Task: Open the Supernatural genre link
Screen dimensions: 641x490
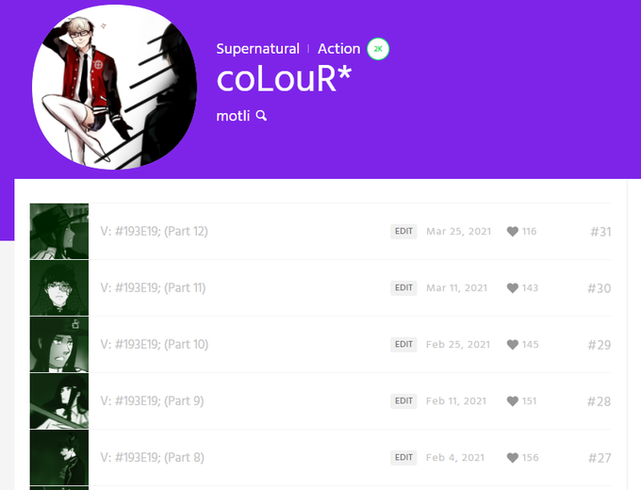Action: pyautogui.click(x=258, y=49)
